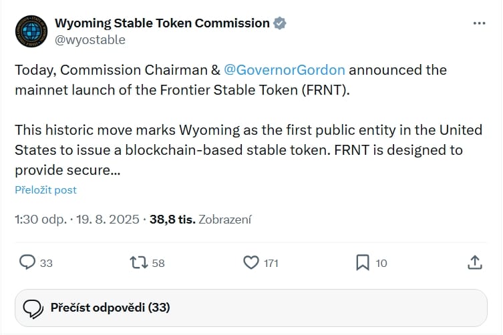
Task: Bookmark the post with the bookmark icon
Action: (362, 263)
